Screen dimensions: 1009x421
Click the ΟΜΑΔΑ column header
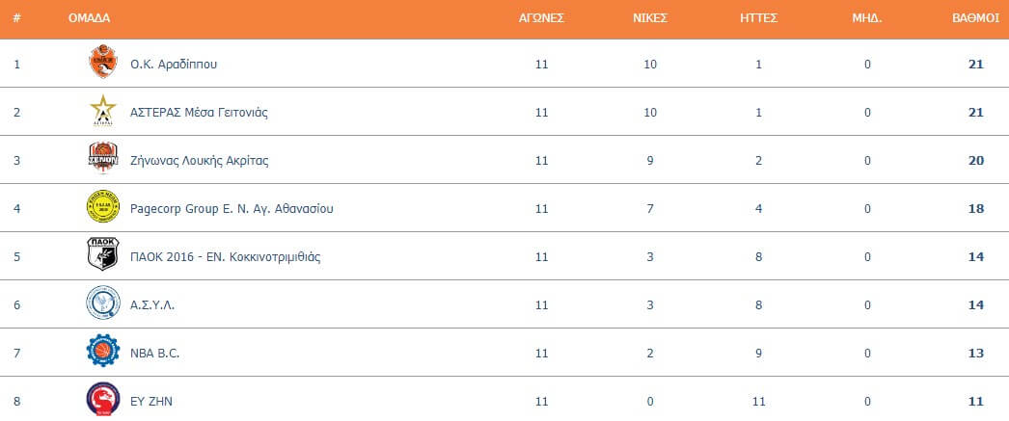[x=89, y=18]
